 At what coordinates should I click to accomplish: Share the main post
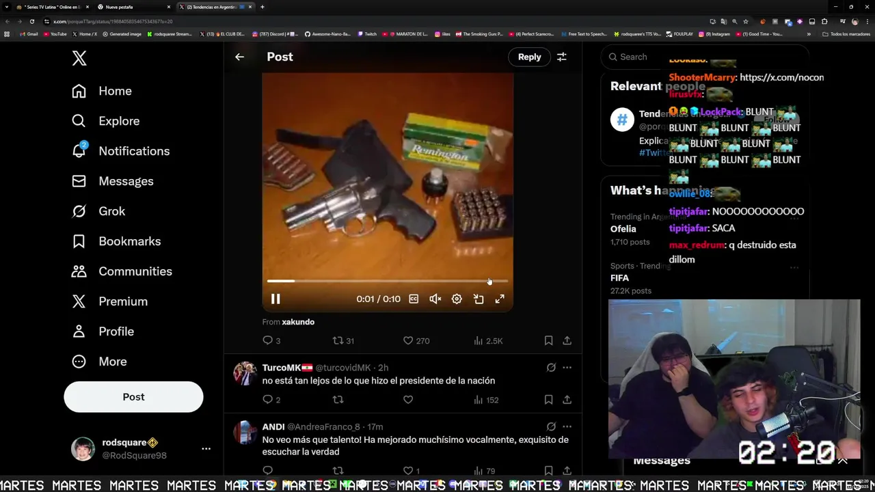[567, 340]
